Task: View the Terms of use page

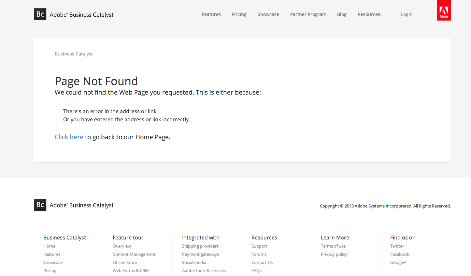Action: click(x=333, y=246)
